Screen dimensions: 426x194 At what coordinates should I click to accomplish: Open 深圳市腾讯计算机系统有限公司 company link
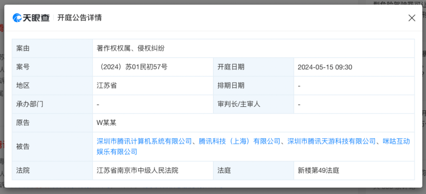coord(144,141)
